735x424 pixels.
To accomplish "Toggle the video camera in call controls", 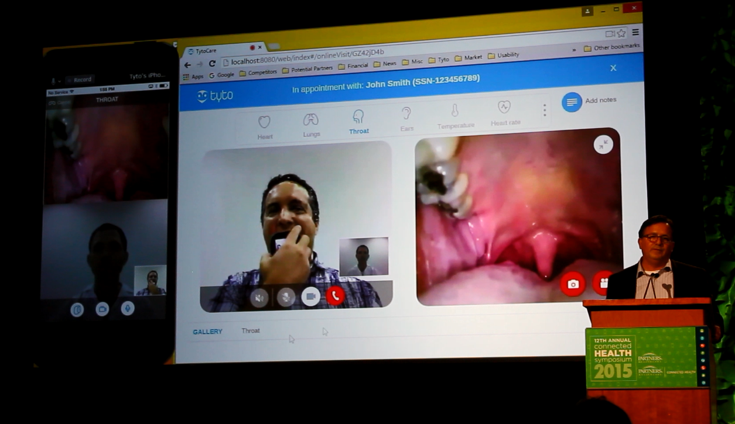I will [x=310, y=297].
